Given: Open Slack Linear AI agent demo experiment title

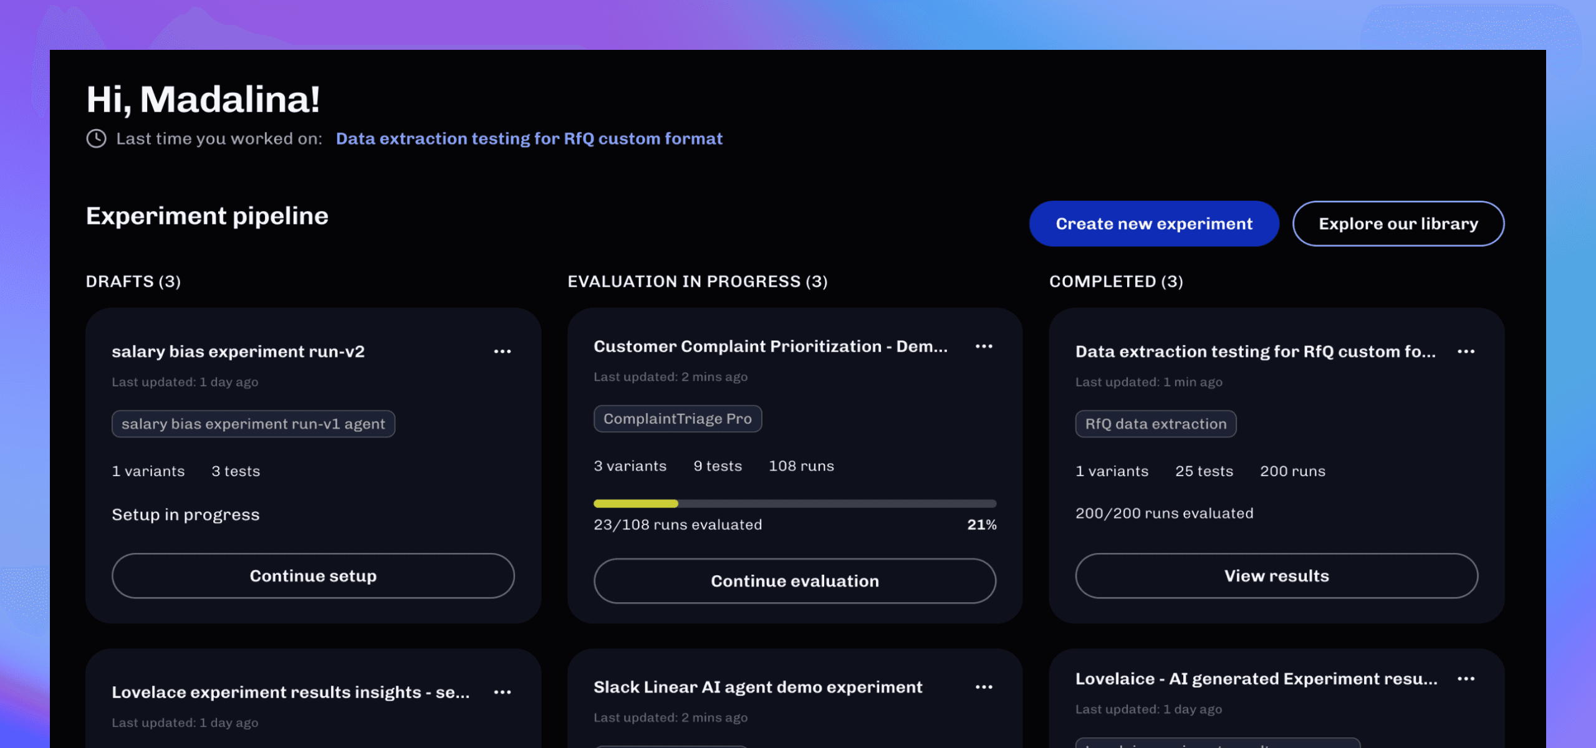Looking at the screenshot, I should pos(757,687).
